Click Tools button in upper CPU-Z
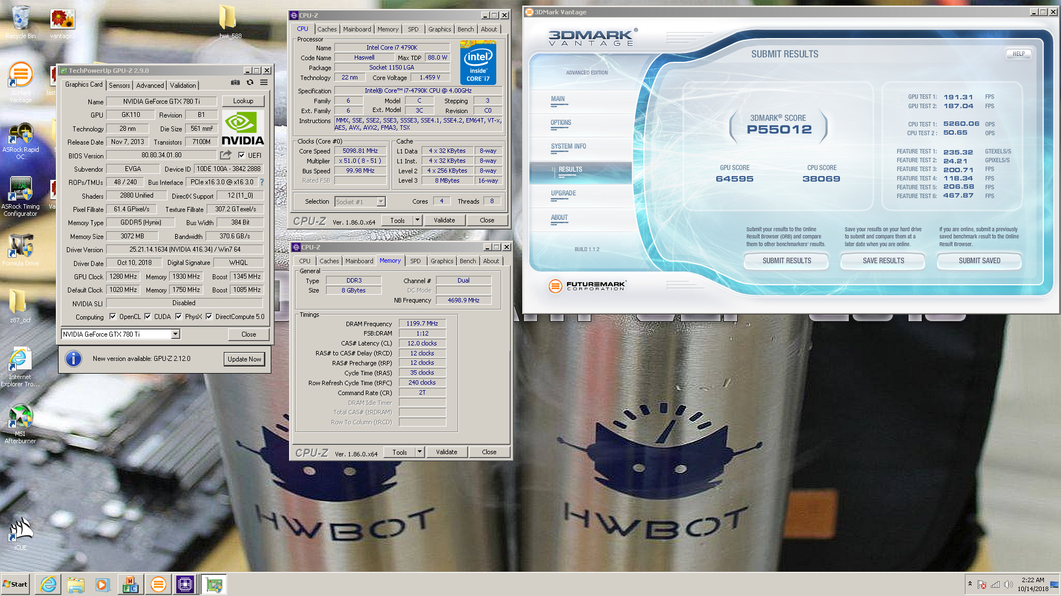This screenshot has height=596, width=1061. point(397,220)
